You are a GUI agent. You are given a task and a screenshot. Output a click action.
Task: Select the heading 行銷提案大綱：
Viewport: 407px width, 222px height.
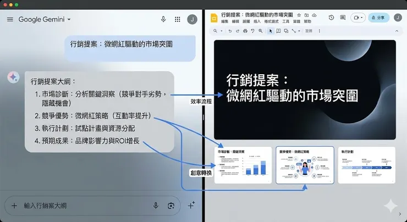click(53, 81)
